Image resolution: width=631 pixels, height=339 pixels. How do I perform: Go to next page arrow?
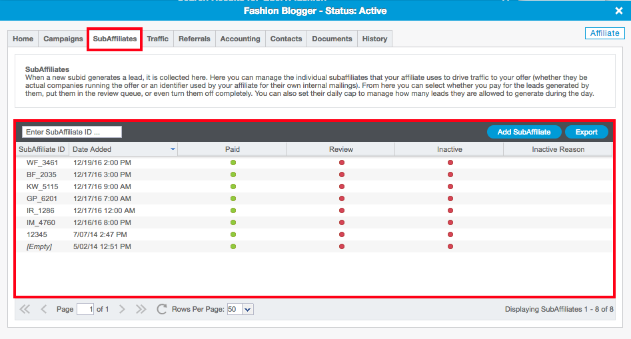pyautogui.click(x=122, y=309)
